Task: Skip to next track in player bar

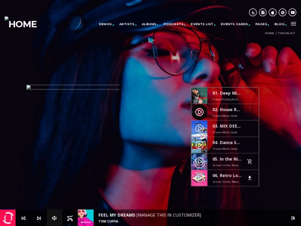Action: point(39,218)
